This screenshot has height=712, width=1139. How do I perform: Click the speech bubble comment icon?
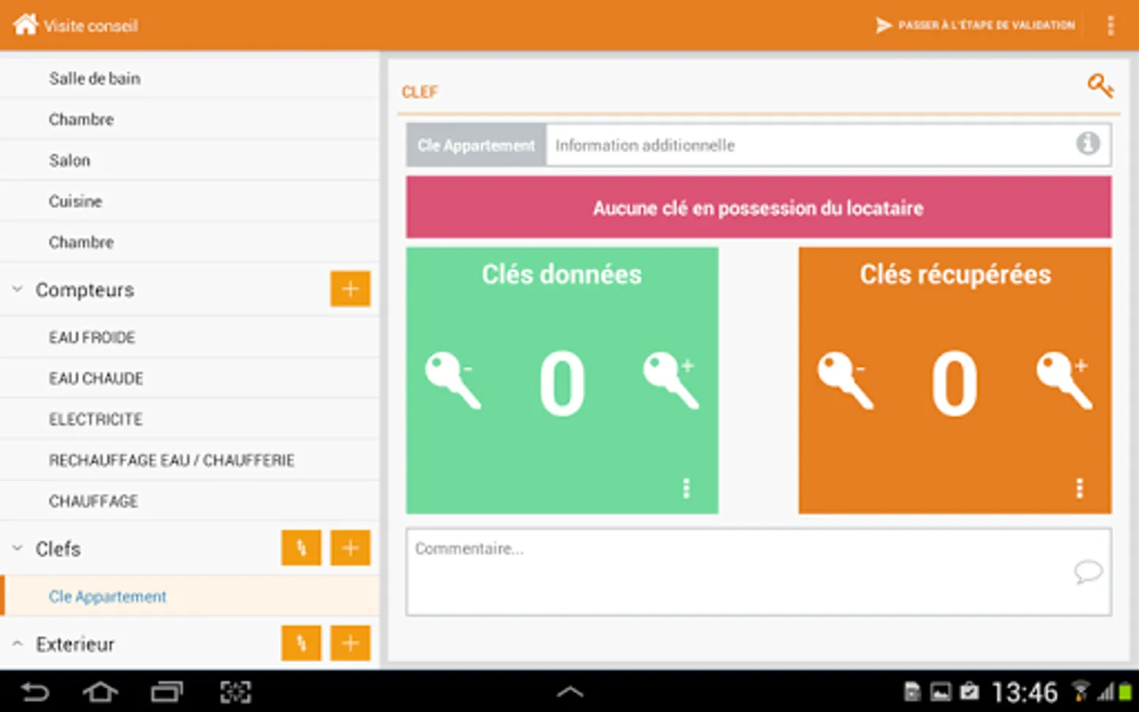click(1089, 573)
